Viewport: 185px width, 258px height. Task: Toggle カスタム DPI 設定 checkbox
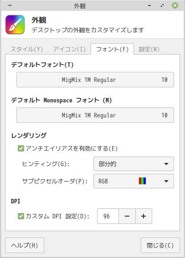[x=21, y=216]
